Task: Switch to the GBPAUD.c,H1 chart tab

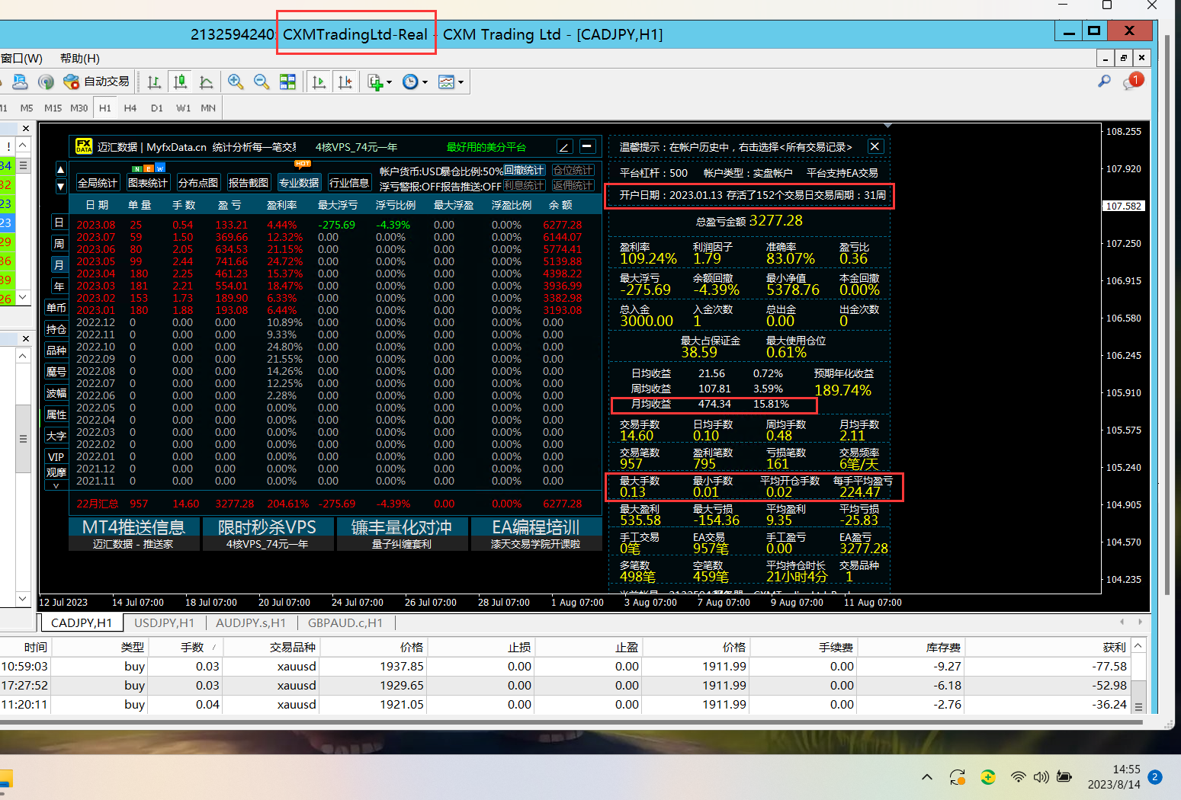Action: click(345, 623)
